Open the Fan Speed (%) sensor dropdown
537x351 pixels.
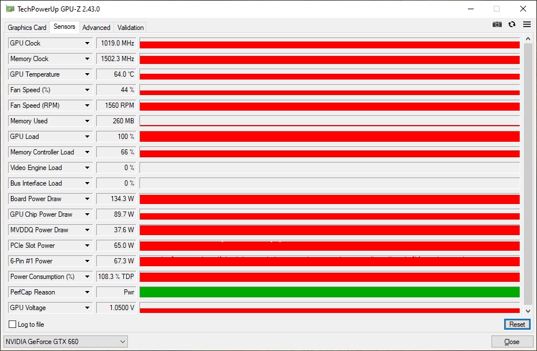tap(50, 90)
